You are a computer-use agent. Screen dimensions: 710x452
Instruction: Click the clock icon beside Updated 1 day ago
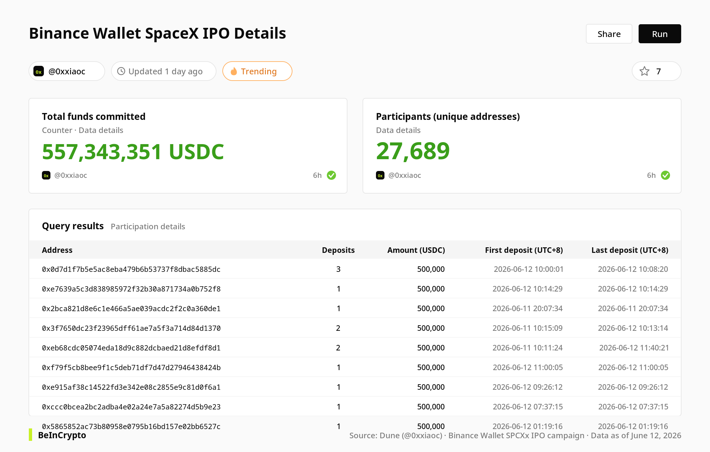point(121,71)
